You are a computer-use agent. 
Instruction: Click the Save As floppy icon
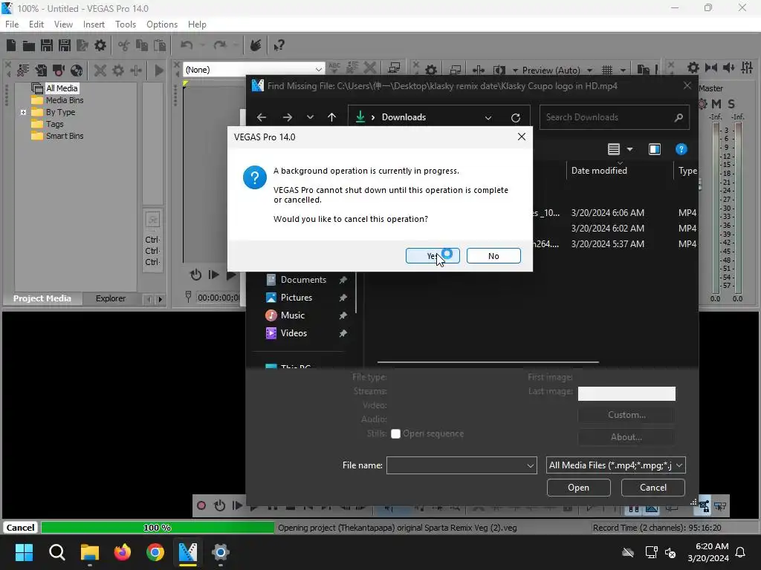pos(65,45)
